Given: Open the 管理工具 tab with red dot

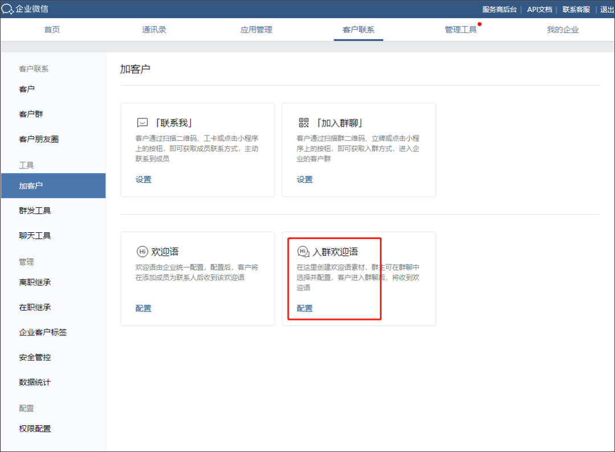Looking at the screenshot, I should [x=460, y=30].
